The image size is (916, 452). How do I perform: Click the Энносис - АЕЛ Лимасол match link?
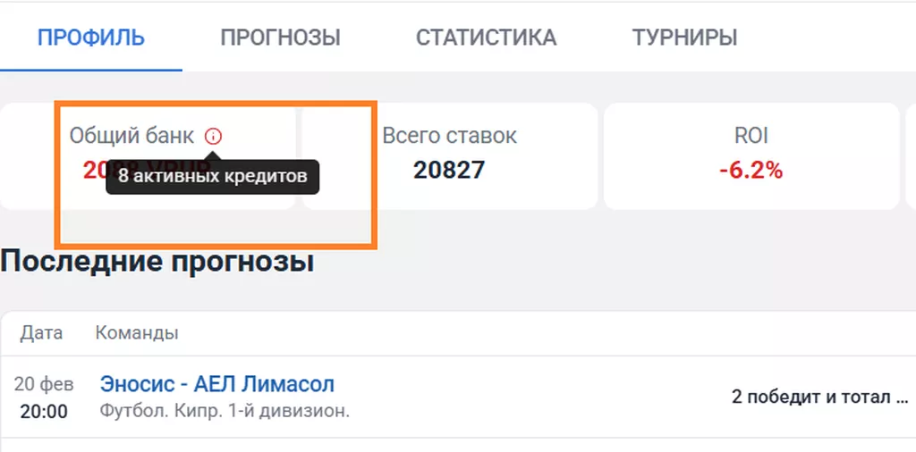tap(216, 385)
